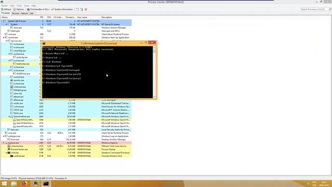The width and height of the screenshot is (332, 187).
Task: Open Options from the toolbar
Action: pyautogui.click(x=19, y=9)
